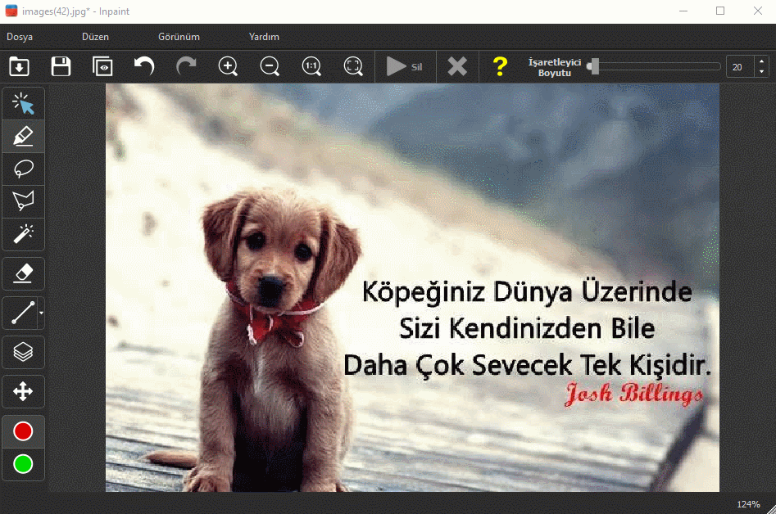Choose the red marker color swatch
Viewport: 776px width, 514px height.
(x=23, y=431)
